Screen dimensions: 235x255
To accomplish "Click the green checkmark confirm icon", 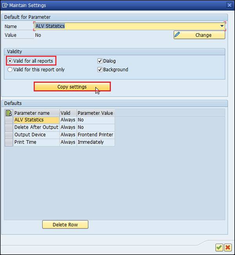I will coord(219,248).
